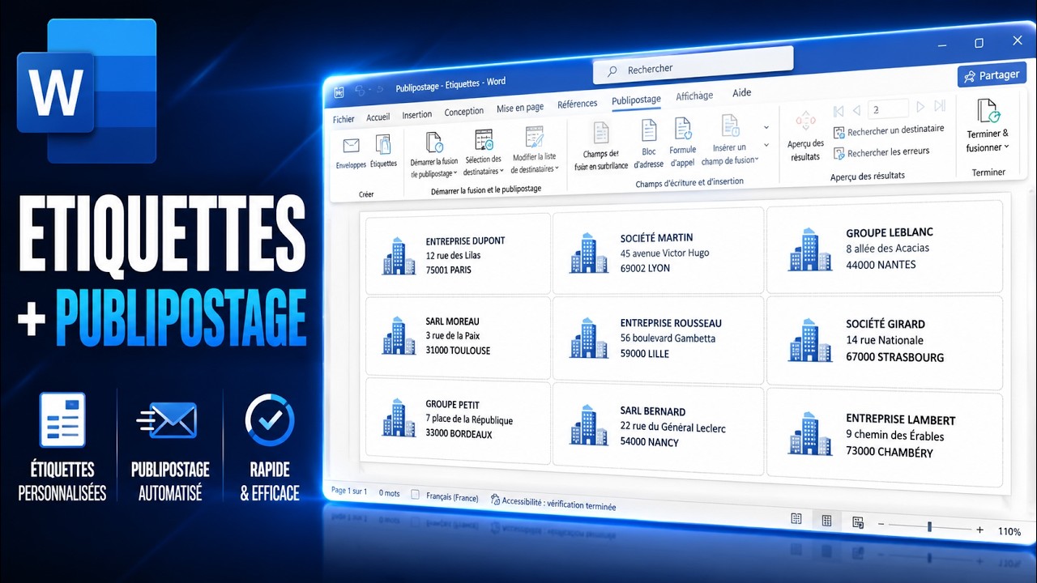Click the text "67000 STRASBOURG"
The width and height of the screenshot is (1037, 583).
(x=895, y=357)
